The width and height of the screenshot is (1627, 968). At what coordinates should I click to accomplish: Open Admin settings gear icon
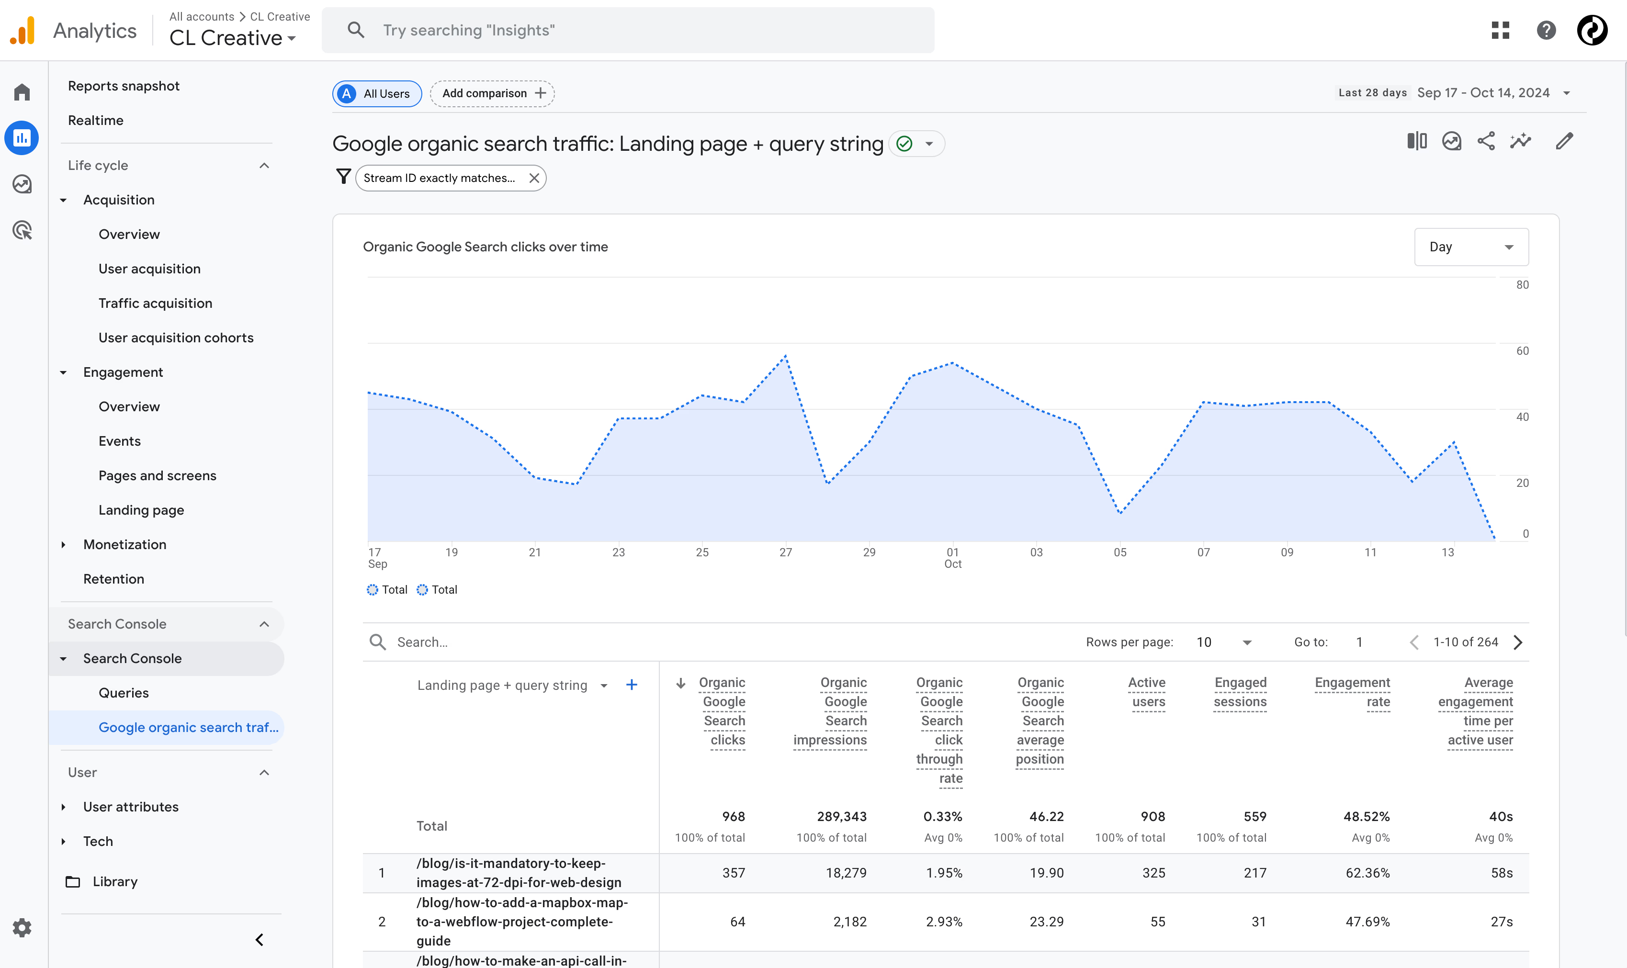pos(22,927)
